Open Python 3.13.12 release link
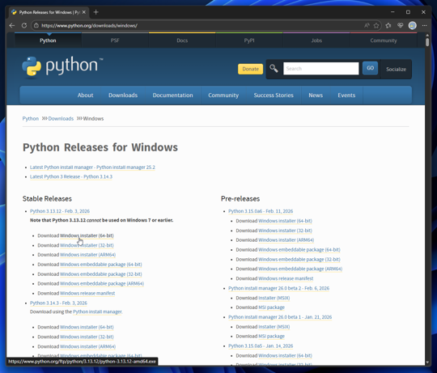437x373 pixels. point(60,211)
